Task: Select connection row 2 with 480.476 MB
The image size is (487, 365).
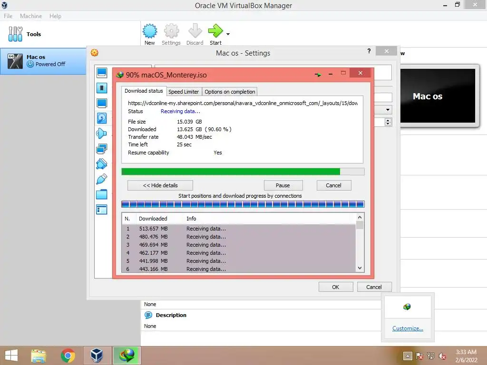Action: pos(239,237)
